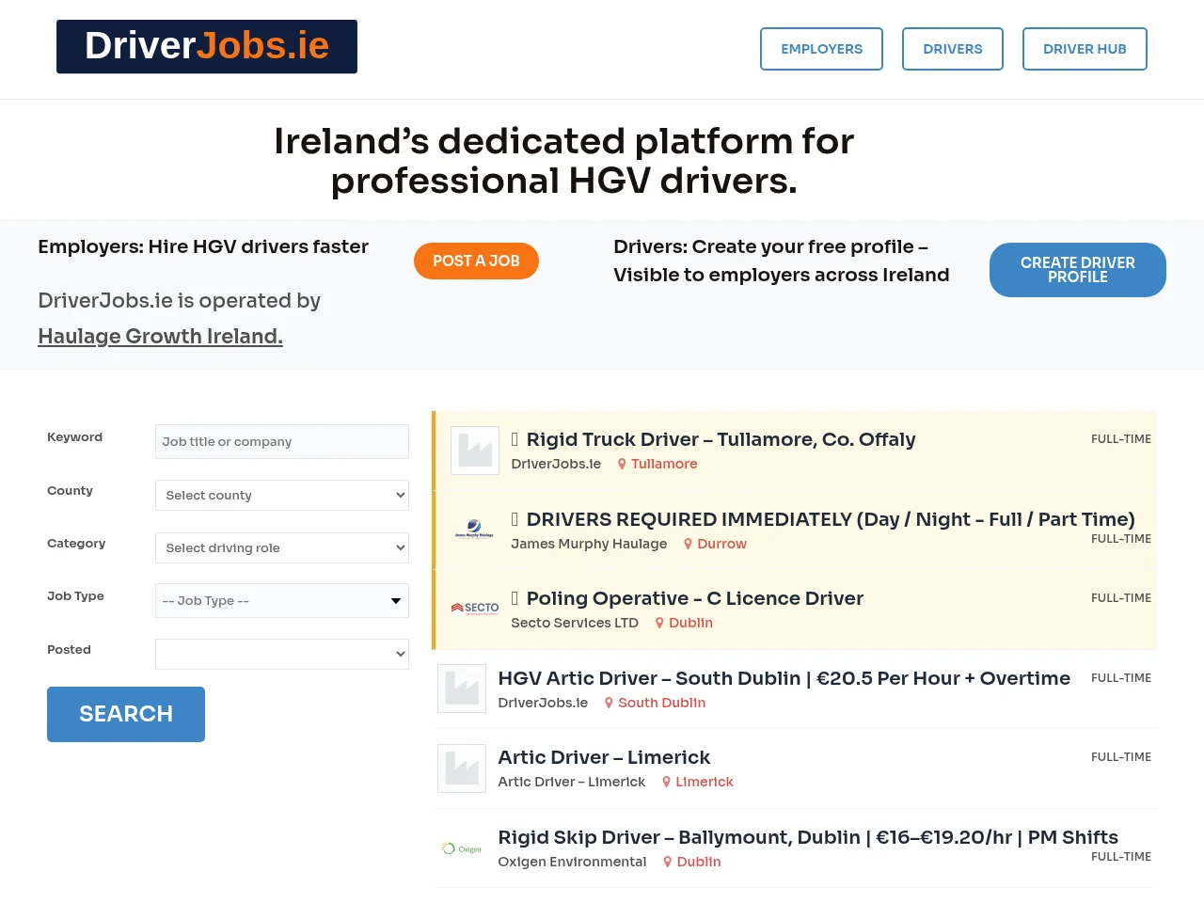
Task: Click the South Dublin location text
Action: coord(661,703)
